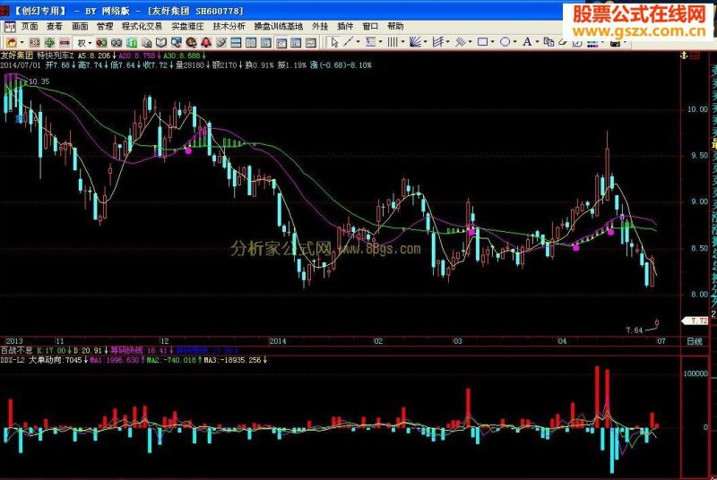This screenshot has height=480, width=717.
Task: Open the 技术分析 menu
Action: click(229, 27)
